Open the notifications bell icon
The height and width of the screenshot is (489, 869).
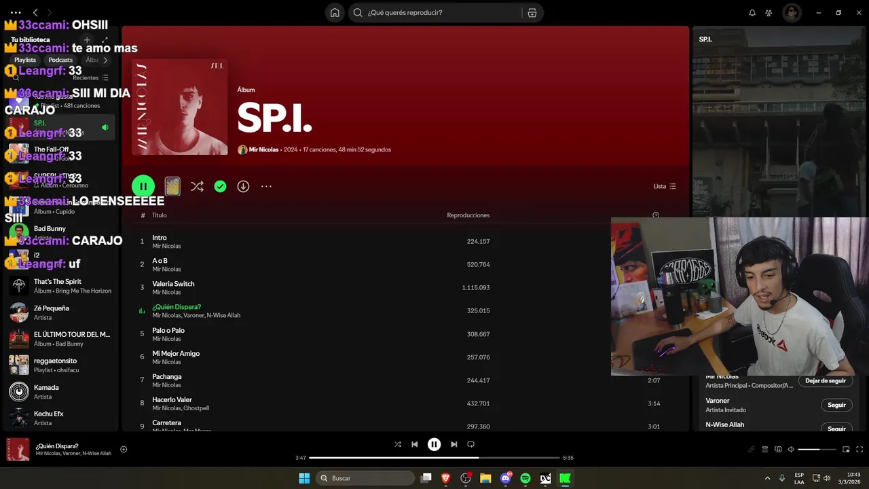point(752,12)
